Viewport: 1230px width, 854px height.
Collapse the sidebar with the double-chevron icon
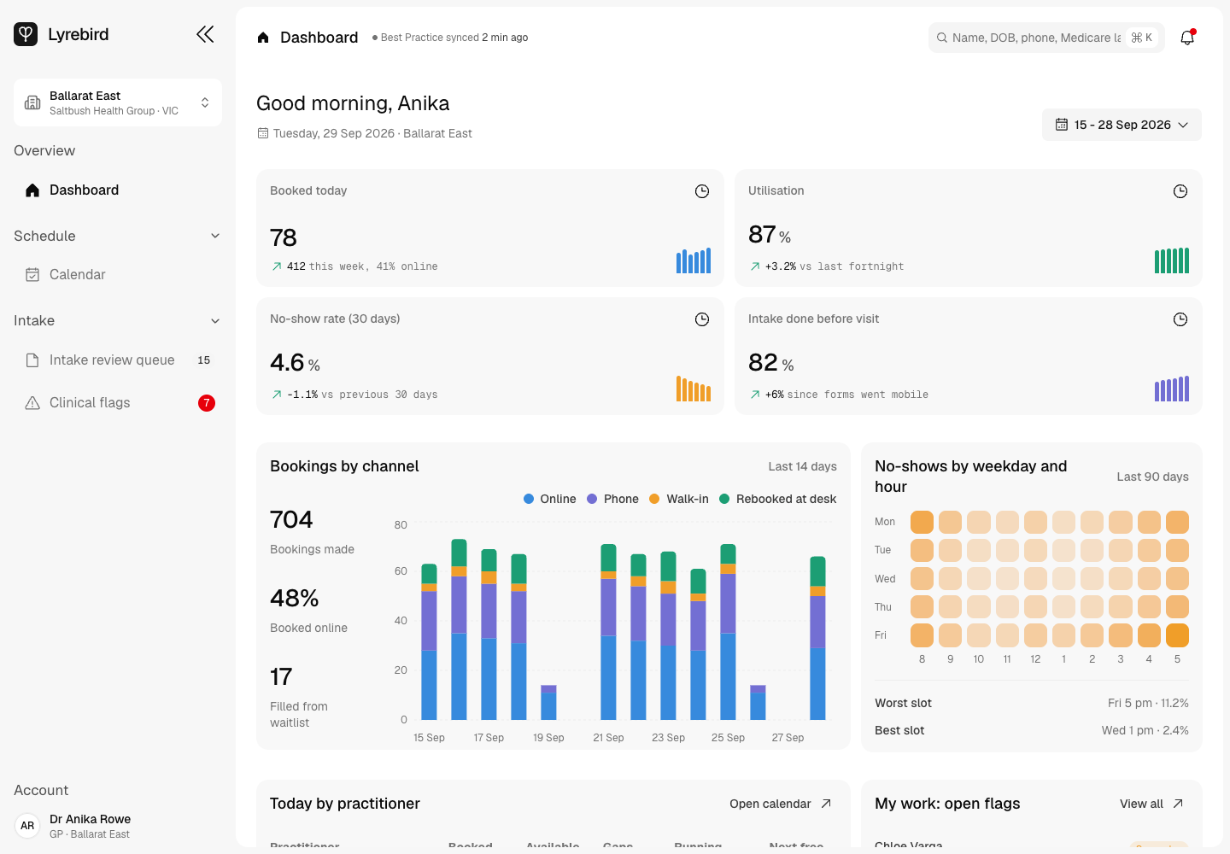tap(205, 34)
